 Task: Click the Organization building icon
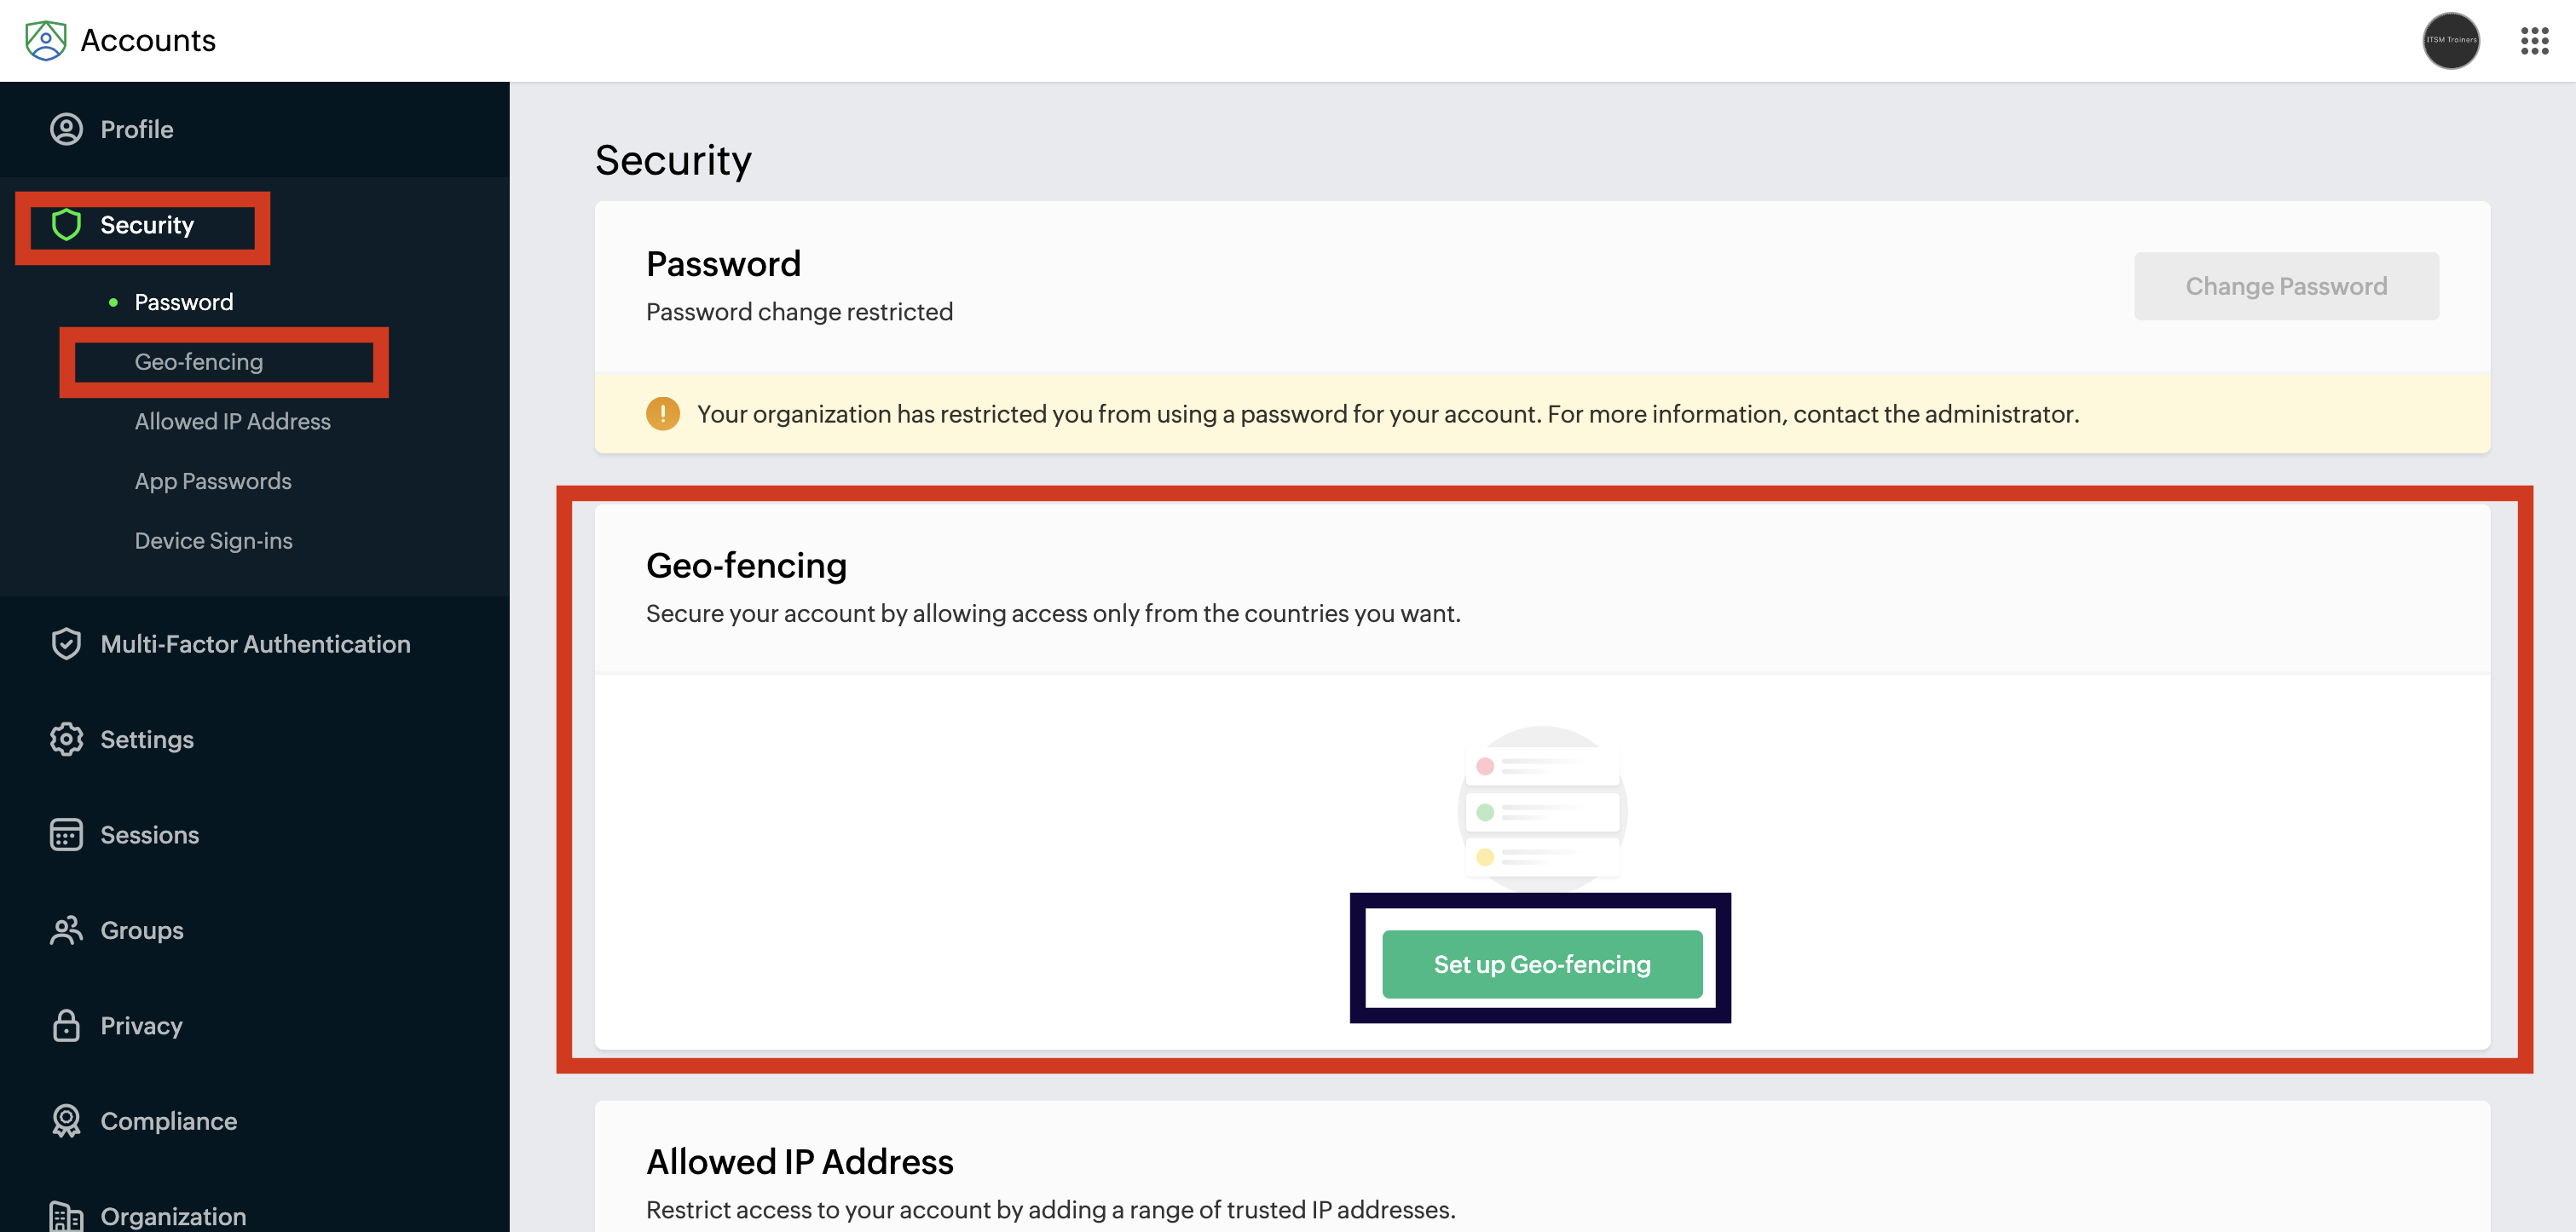click(x=66, y=1216)
